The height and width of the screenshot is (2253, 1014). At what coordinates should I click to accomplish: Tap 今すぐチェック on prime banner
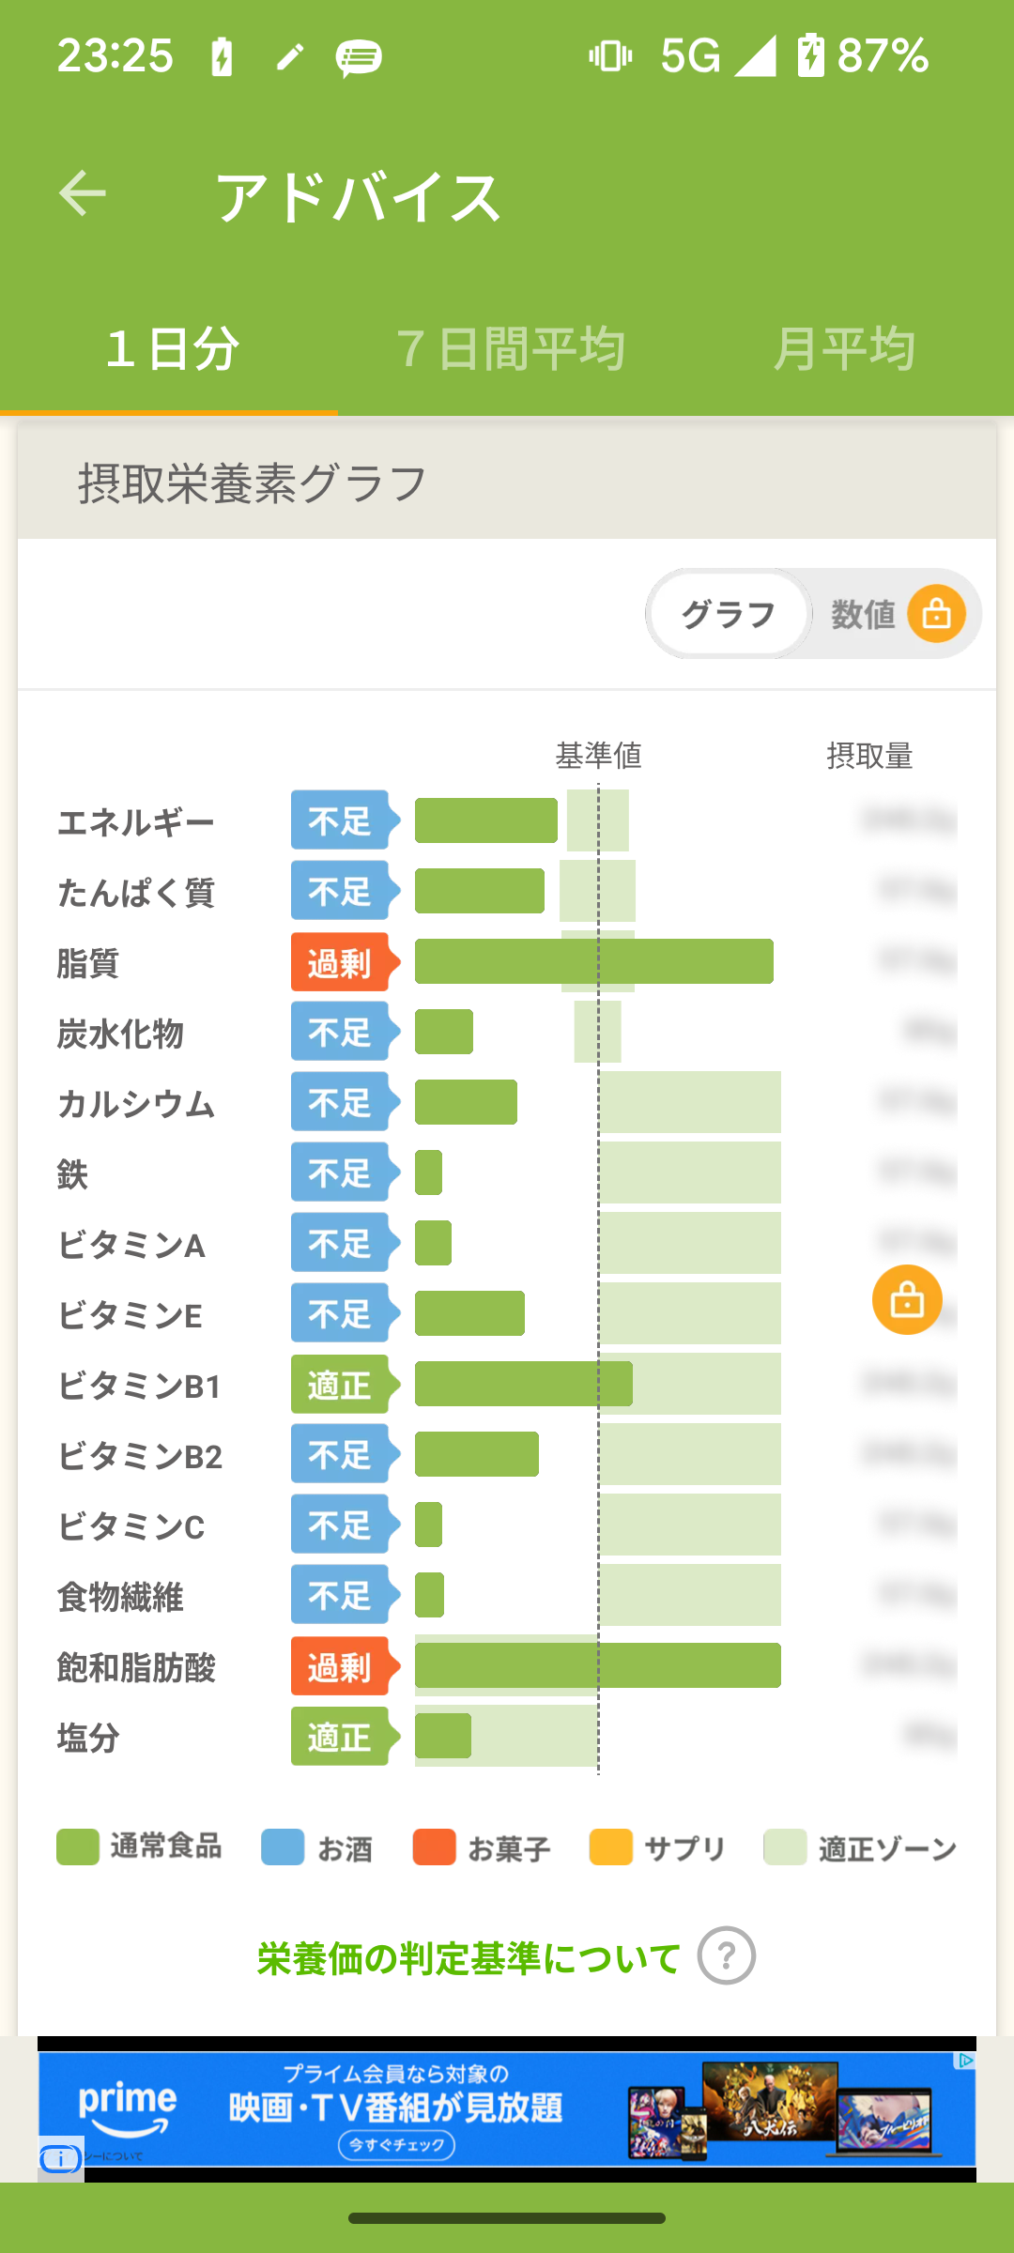[396, 2145]
